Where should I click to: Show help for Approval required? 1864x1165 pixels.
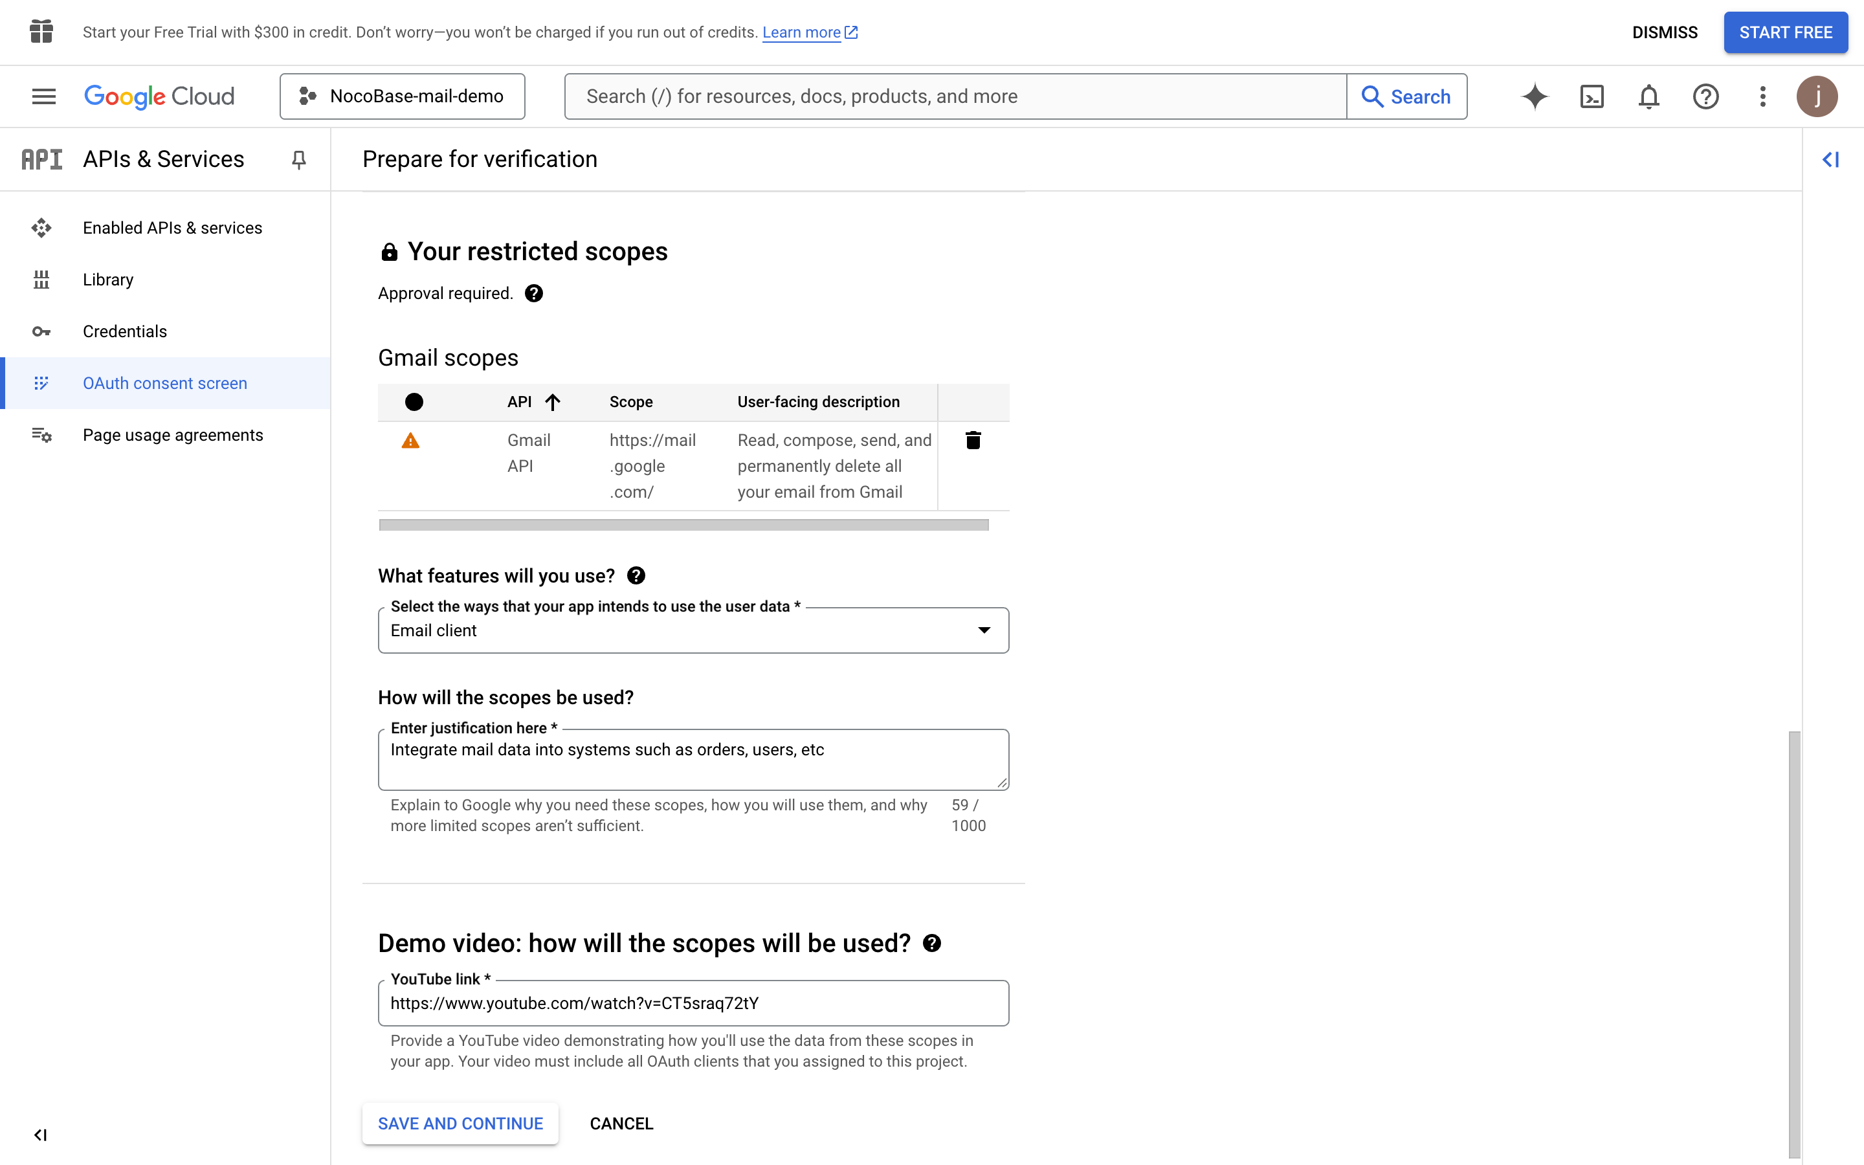click(534, 294)
